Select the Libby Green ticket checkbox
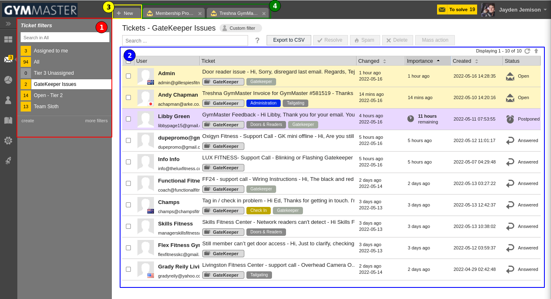The width and height of the screenshot is (551, 299). 128,119
